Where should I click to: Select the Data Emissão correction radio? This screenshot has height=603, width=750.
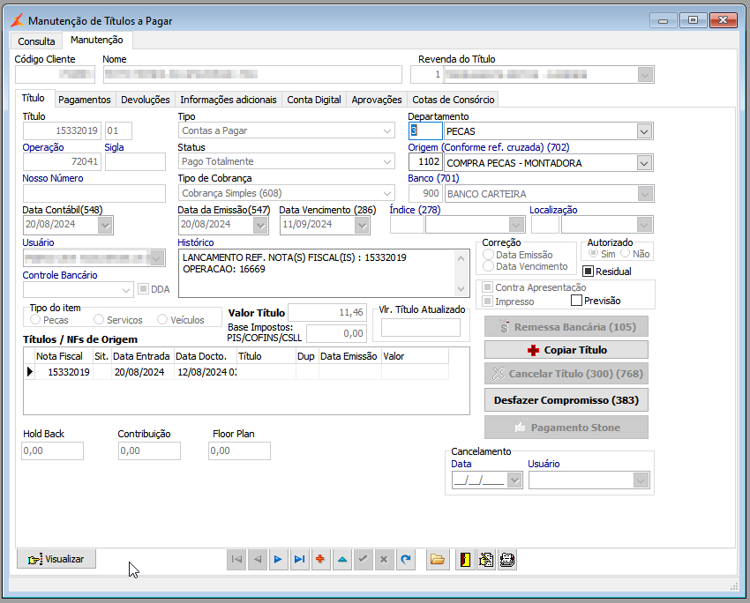[x=488, y=255]
